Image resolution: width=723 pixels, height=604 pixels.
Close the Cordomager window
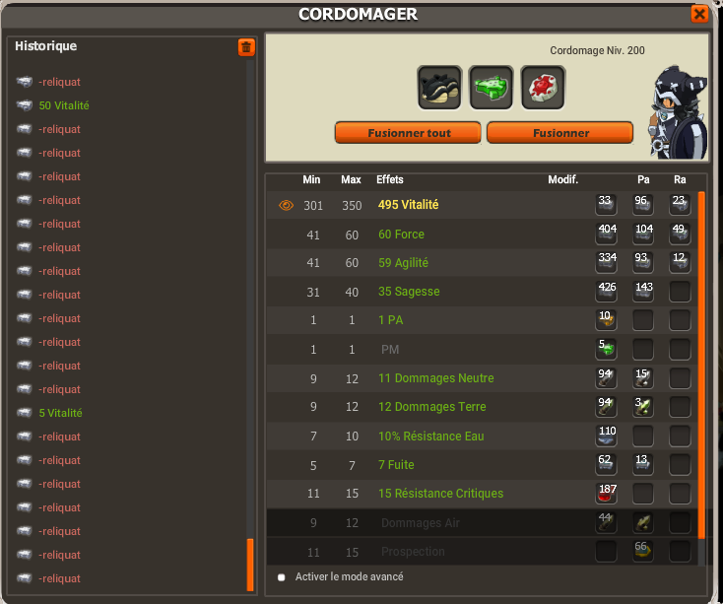(x=699, y=14)
